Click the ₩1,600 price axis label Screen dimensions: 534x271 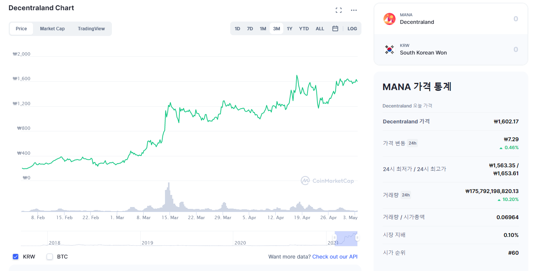(22, 79)
